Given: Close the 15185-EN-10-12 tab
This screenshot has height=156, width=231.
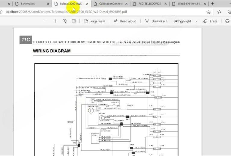Looking at the screenshot, I should click(x=205, y=4).
